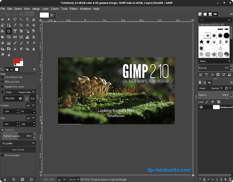Click the brush Edit icon under Spacing

(x=201, y=75)
